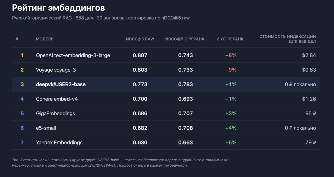
Task: Click the '95 ₽' indexing cost
Action: click(311, 114)
